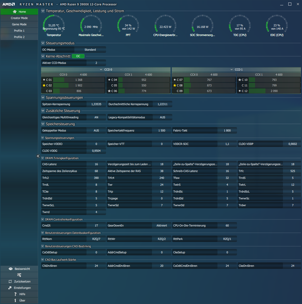This screenshot has width=302, height=304.
Task: Collapse the Spannungssteuerungen section under Kerne
Action: click(43, 98)
